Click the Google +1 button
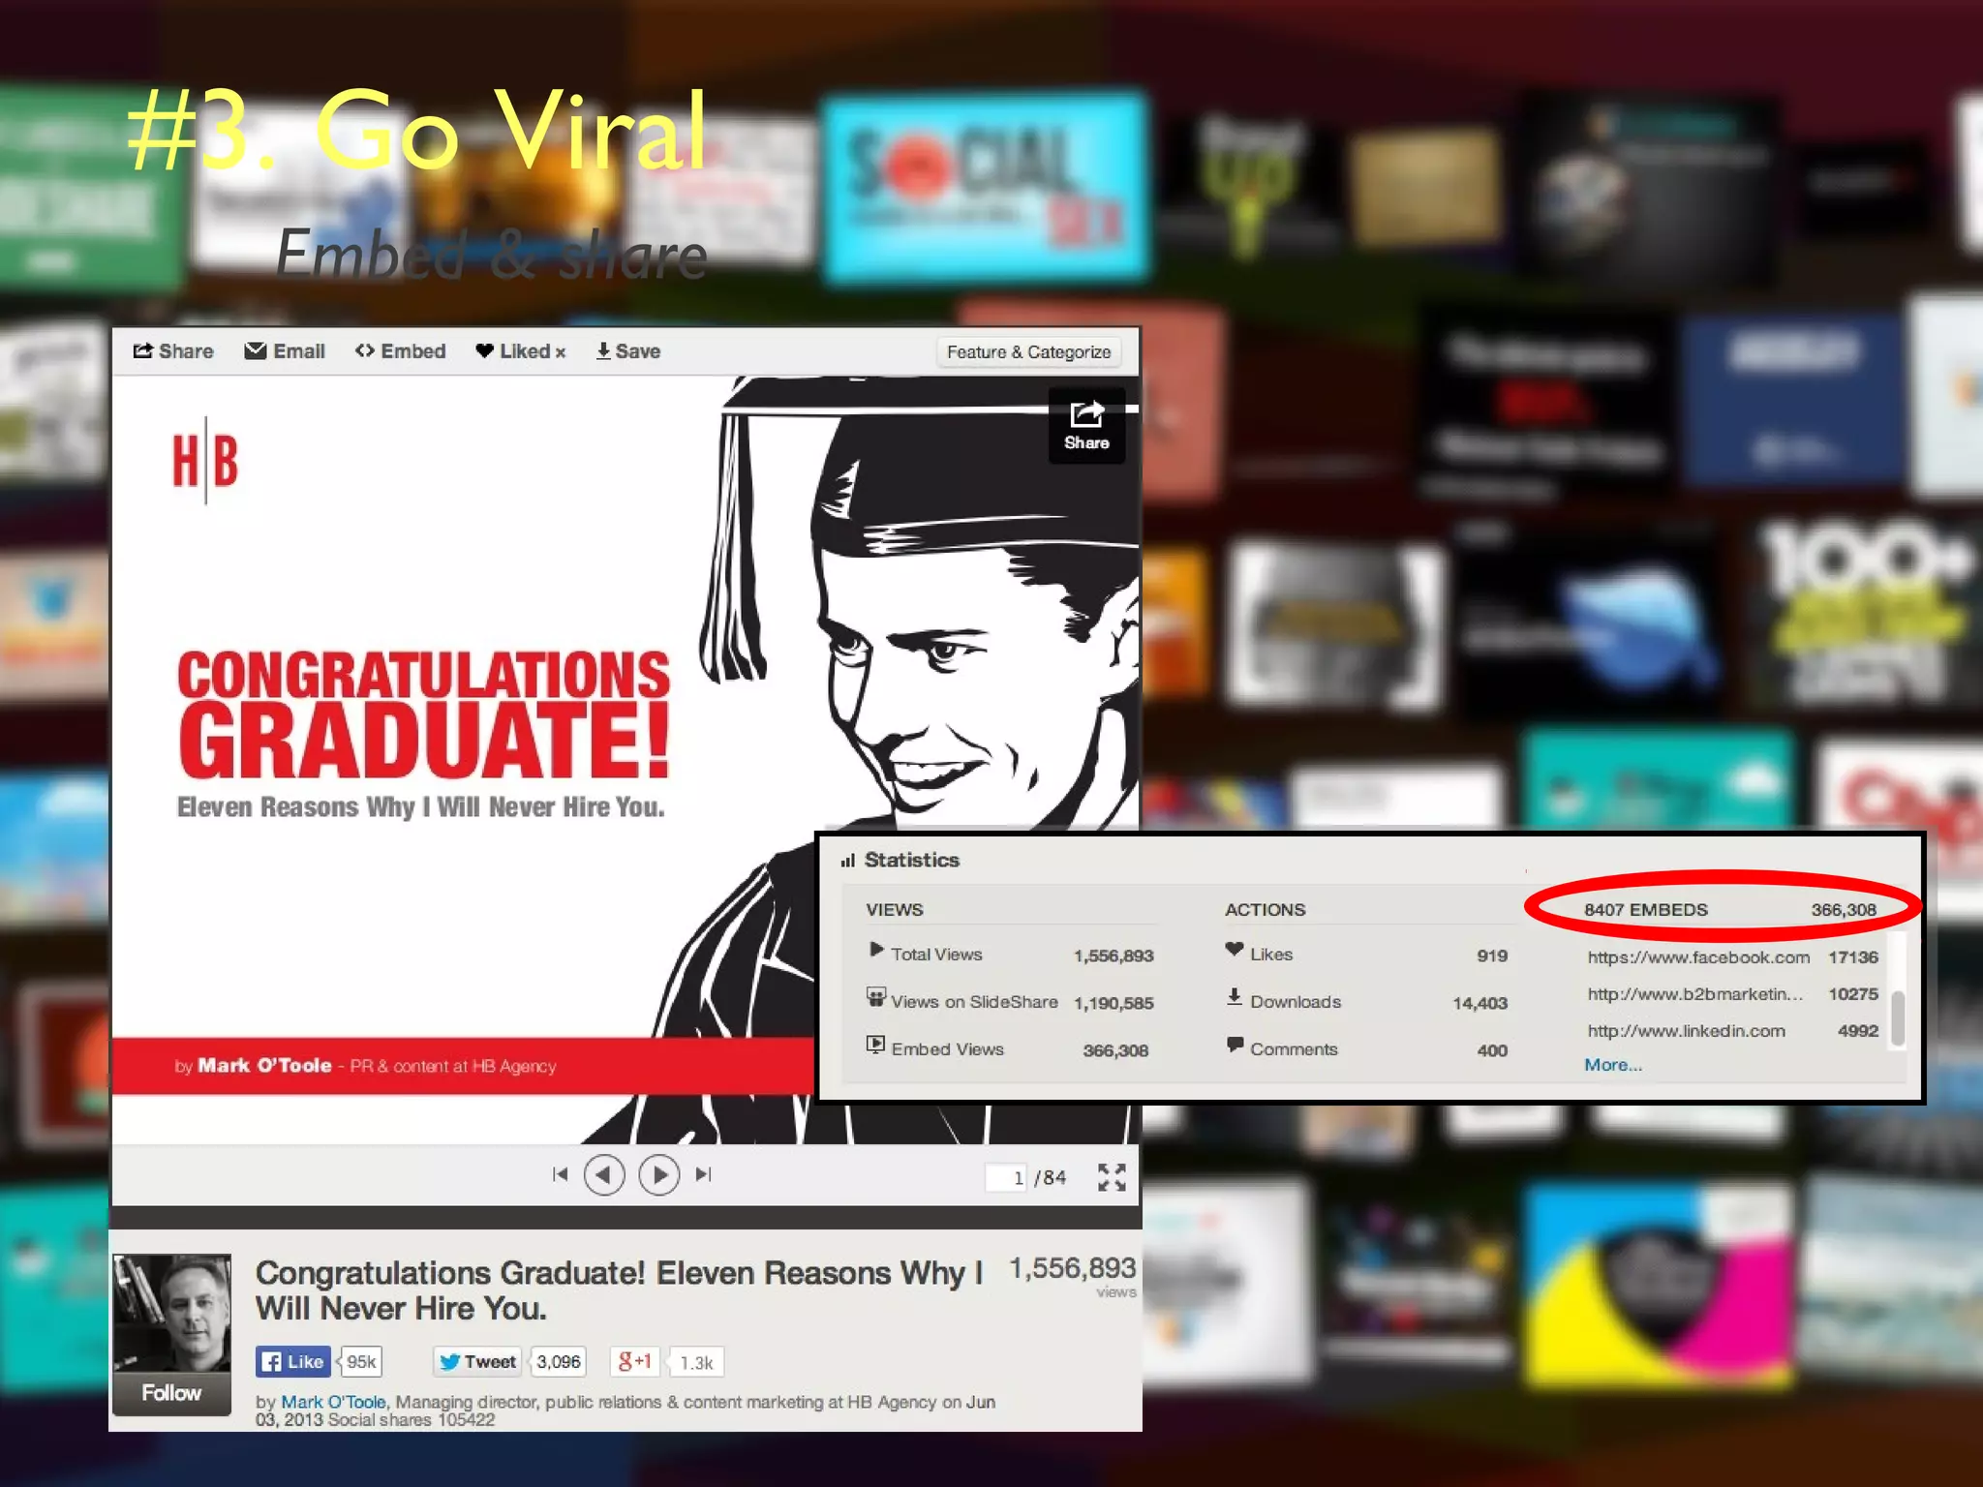Viewport: 1983px width, 1487px height. [x=635, y=1362]
